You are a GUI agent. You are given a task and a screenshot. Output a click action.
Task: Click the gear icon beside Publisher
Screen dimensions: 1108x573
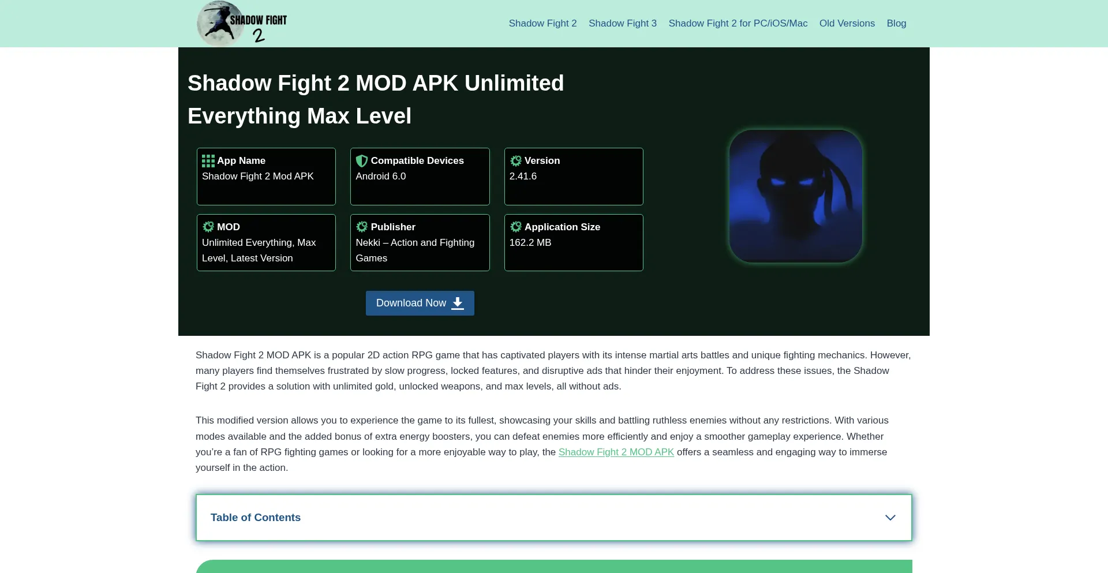click(362, 227)
